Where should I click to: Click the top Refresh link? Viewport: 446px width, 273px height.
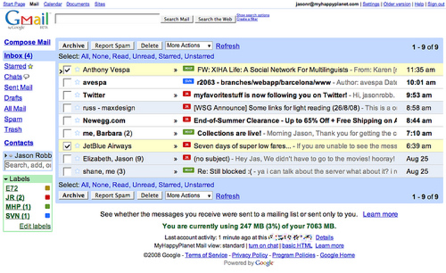click(x=228, y=46)
